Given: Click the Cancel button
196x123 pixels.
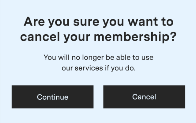Looking at the screenshot, I should point(144,97).
